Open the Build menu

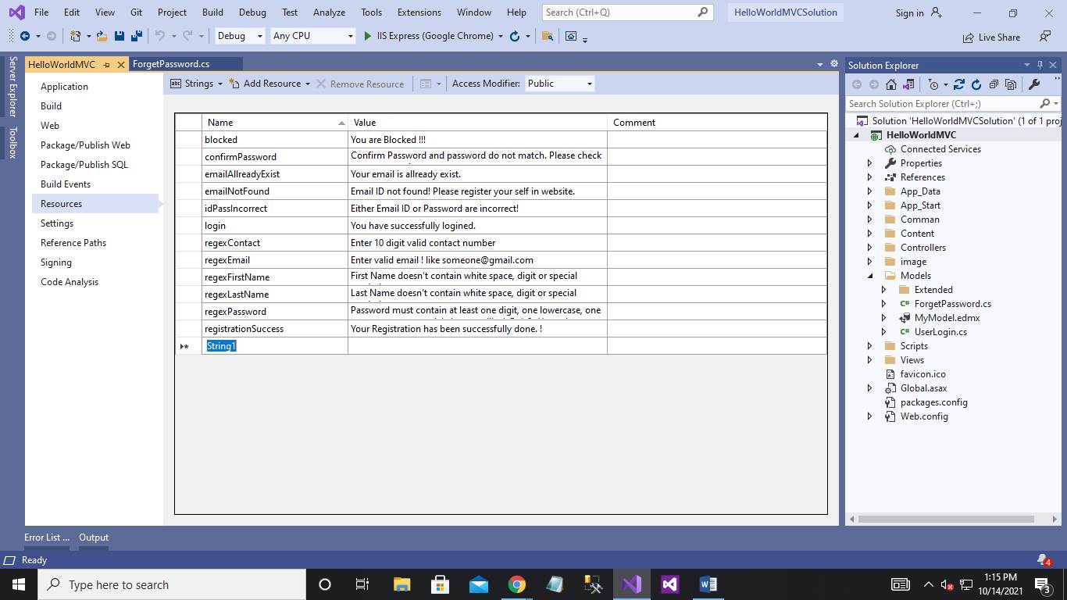tap(212, 12)
